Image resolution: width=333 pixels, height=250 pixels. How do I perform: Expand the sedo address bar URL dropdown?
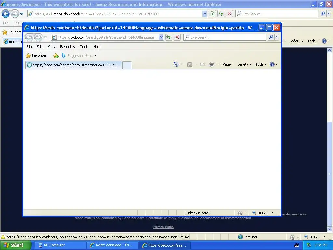[161, 37]
